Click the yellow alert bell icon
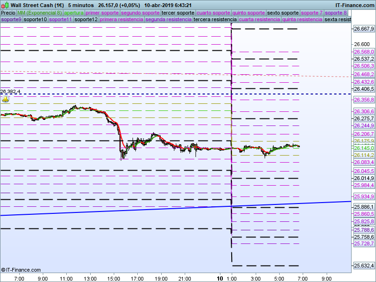 [6, 99]
